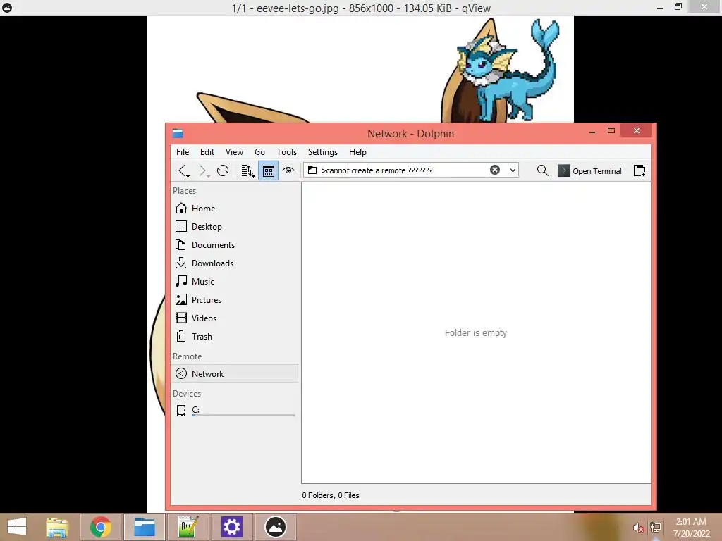
Task: Reload the current folder view
Action: coord(223,170)
